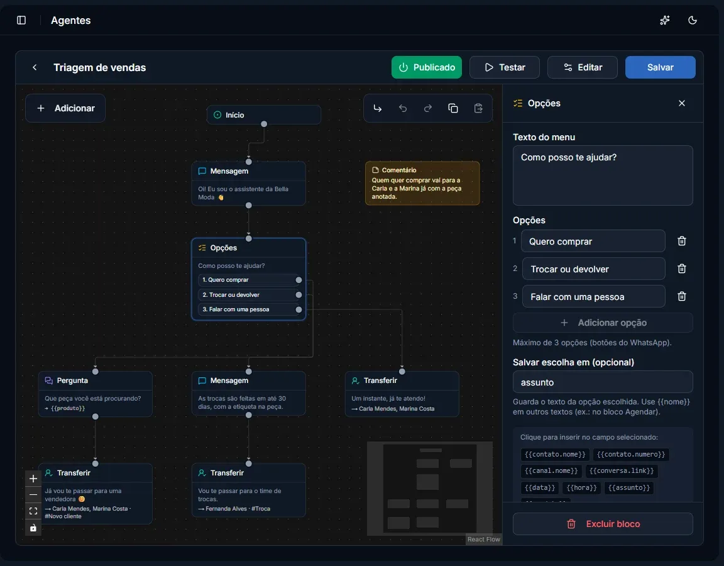The width and height of the screenshot is (724, 566).
Task: Click the flow minimap thumbnail
Action: [x=430, y=489]
